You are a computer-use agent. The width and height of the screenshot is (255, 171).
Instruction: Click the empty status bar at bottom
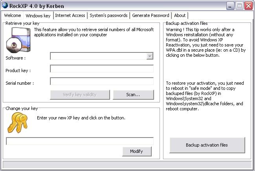127,165
